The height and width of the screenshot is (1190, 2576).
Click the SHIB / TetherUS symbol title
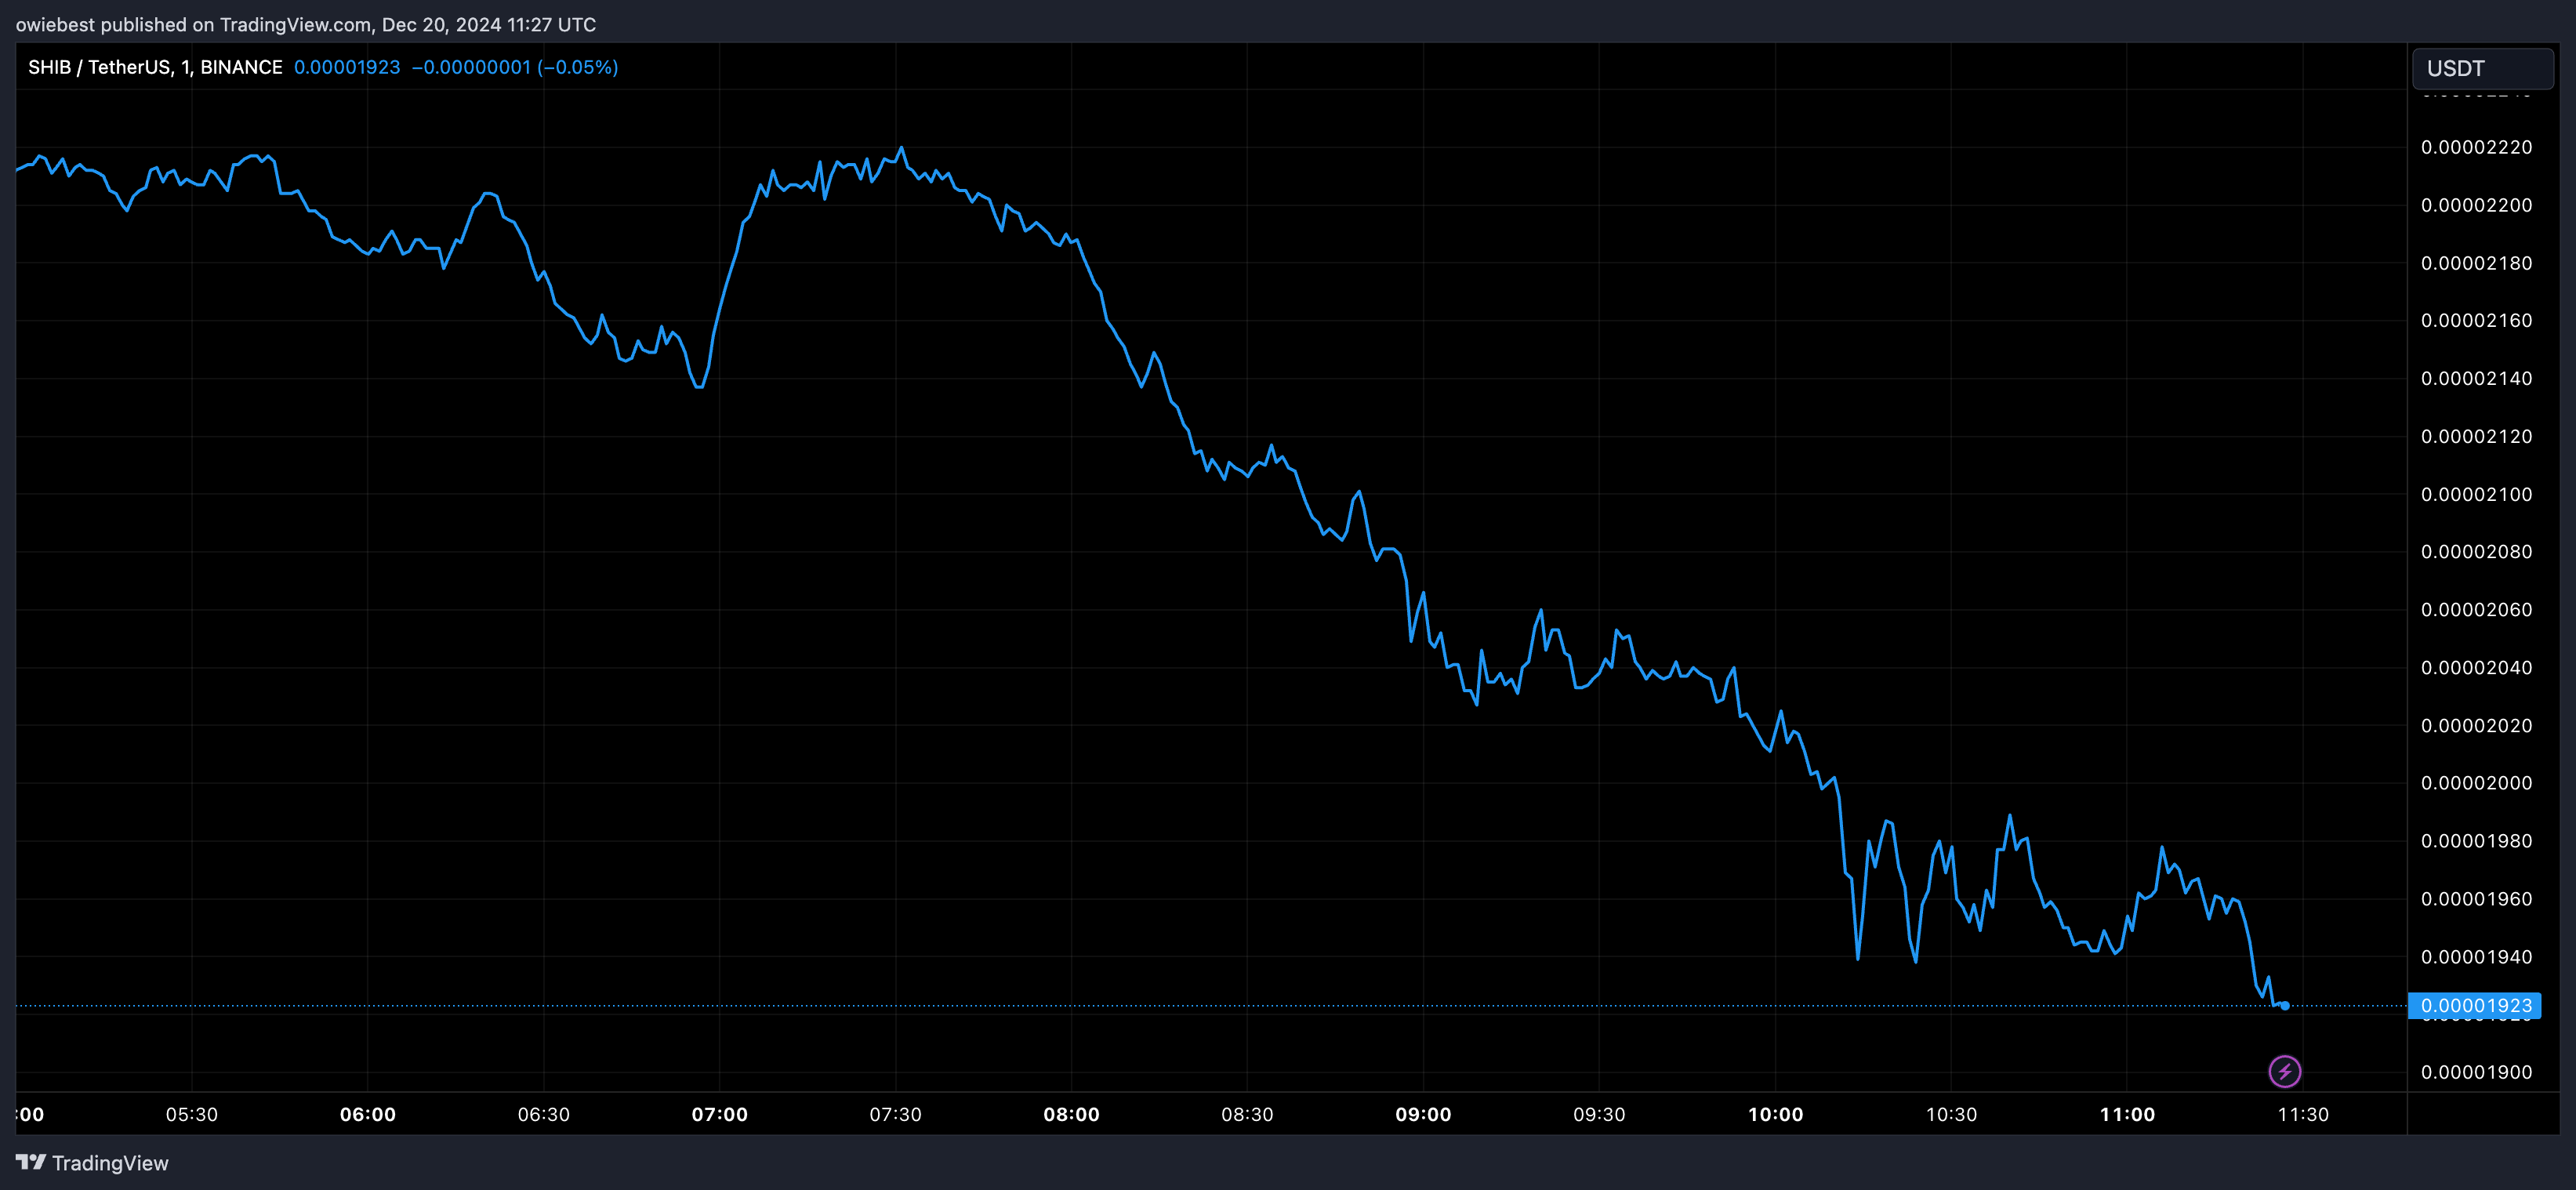(99, 67)
